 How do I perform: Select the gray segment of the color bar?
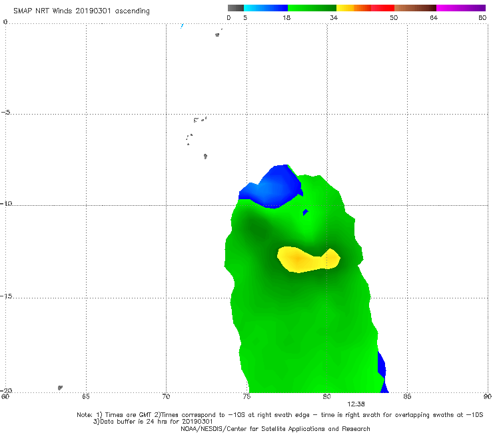(x=236, y=8)
